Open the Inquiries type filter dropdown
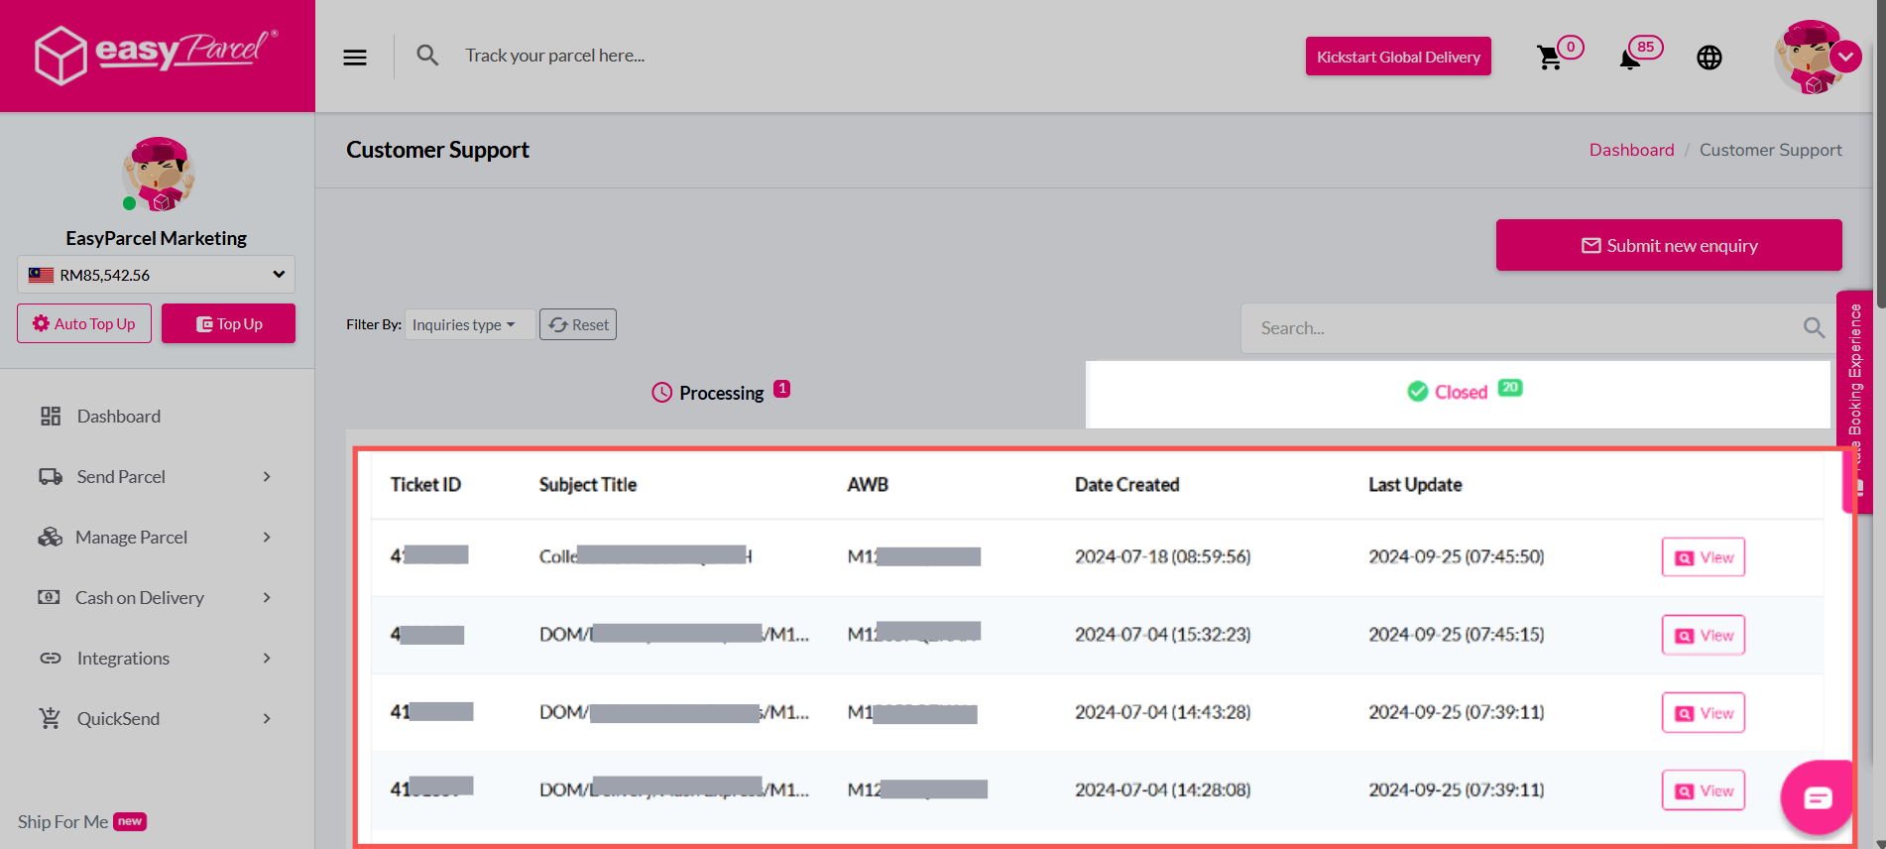Screen dimensions: 1886x849 pos(470,324)
